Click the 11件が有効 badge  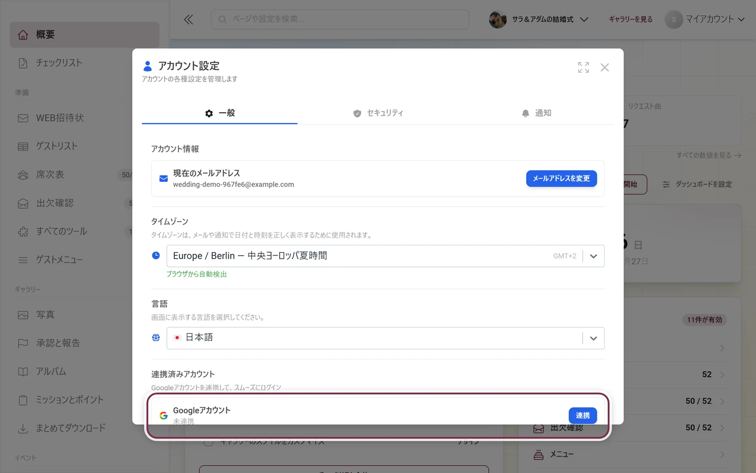pos(705,320)
